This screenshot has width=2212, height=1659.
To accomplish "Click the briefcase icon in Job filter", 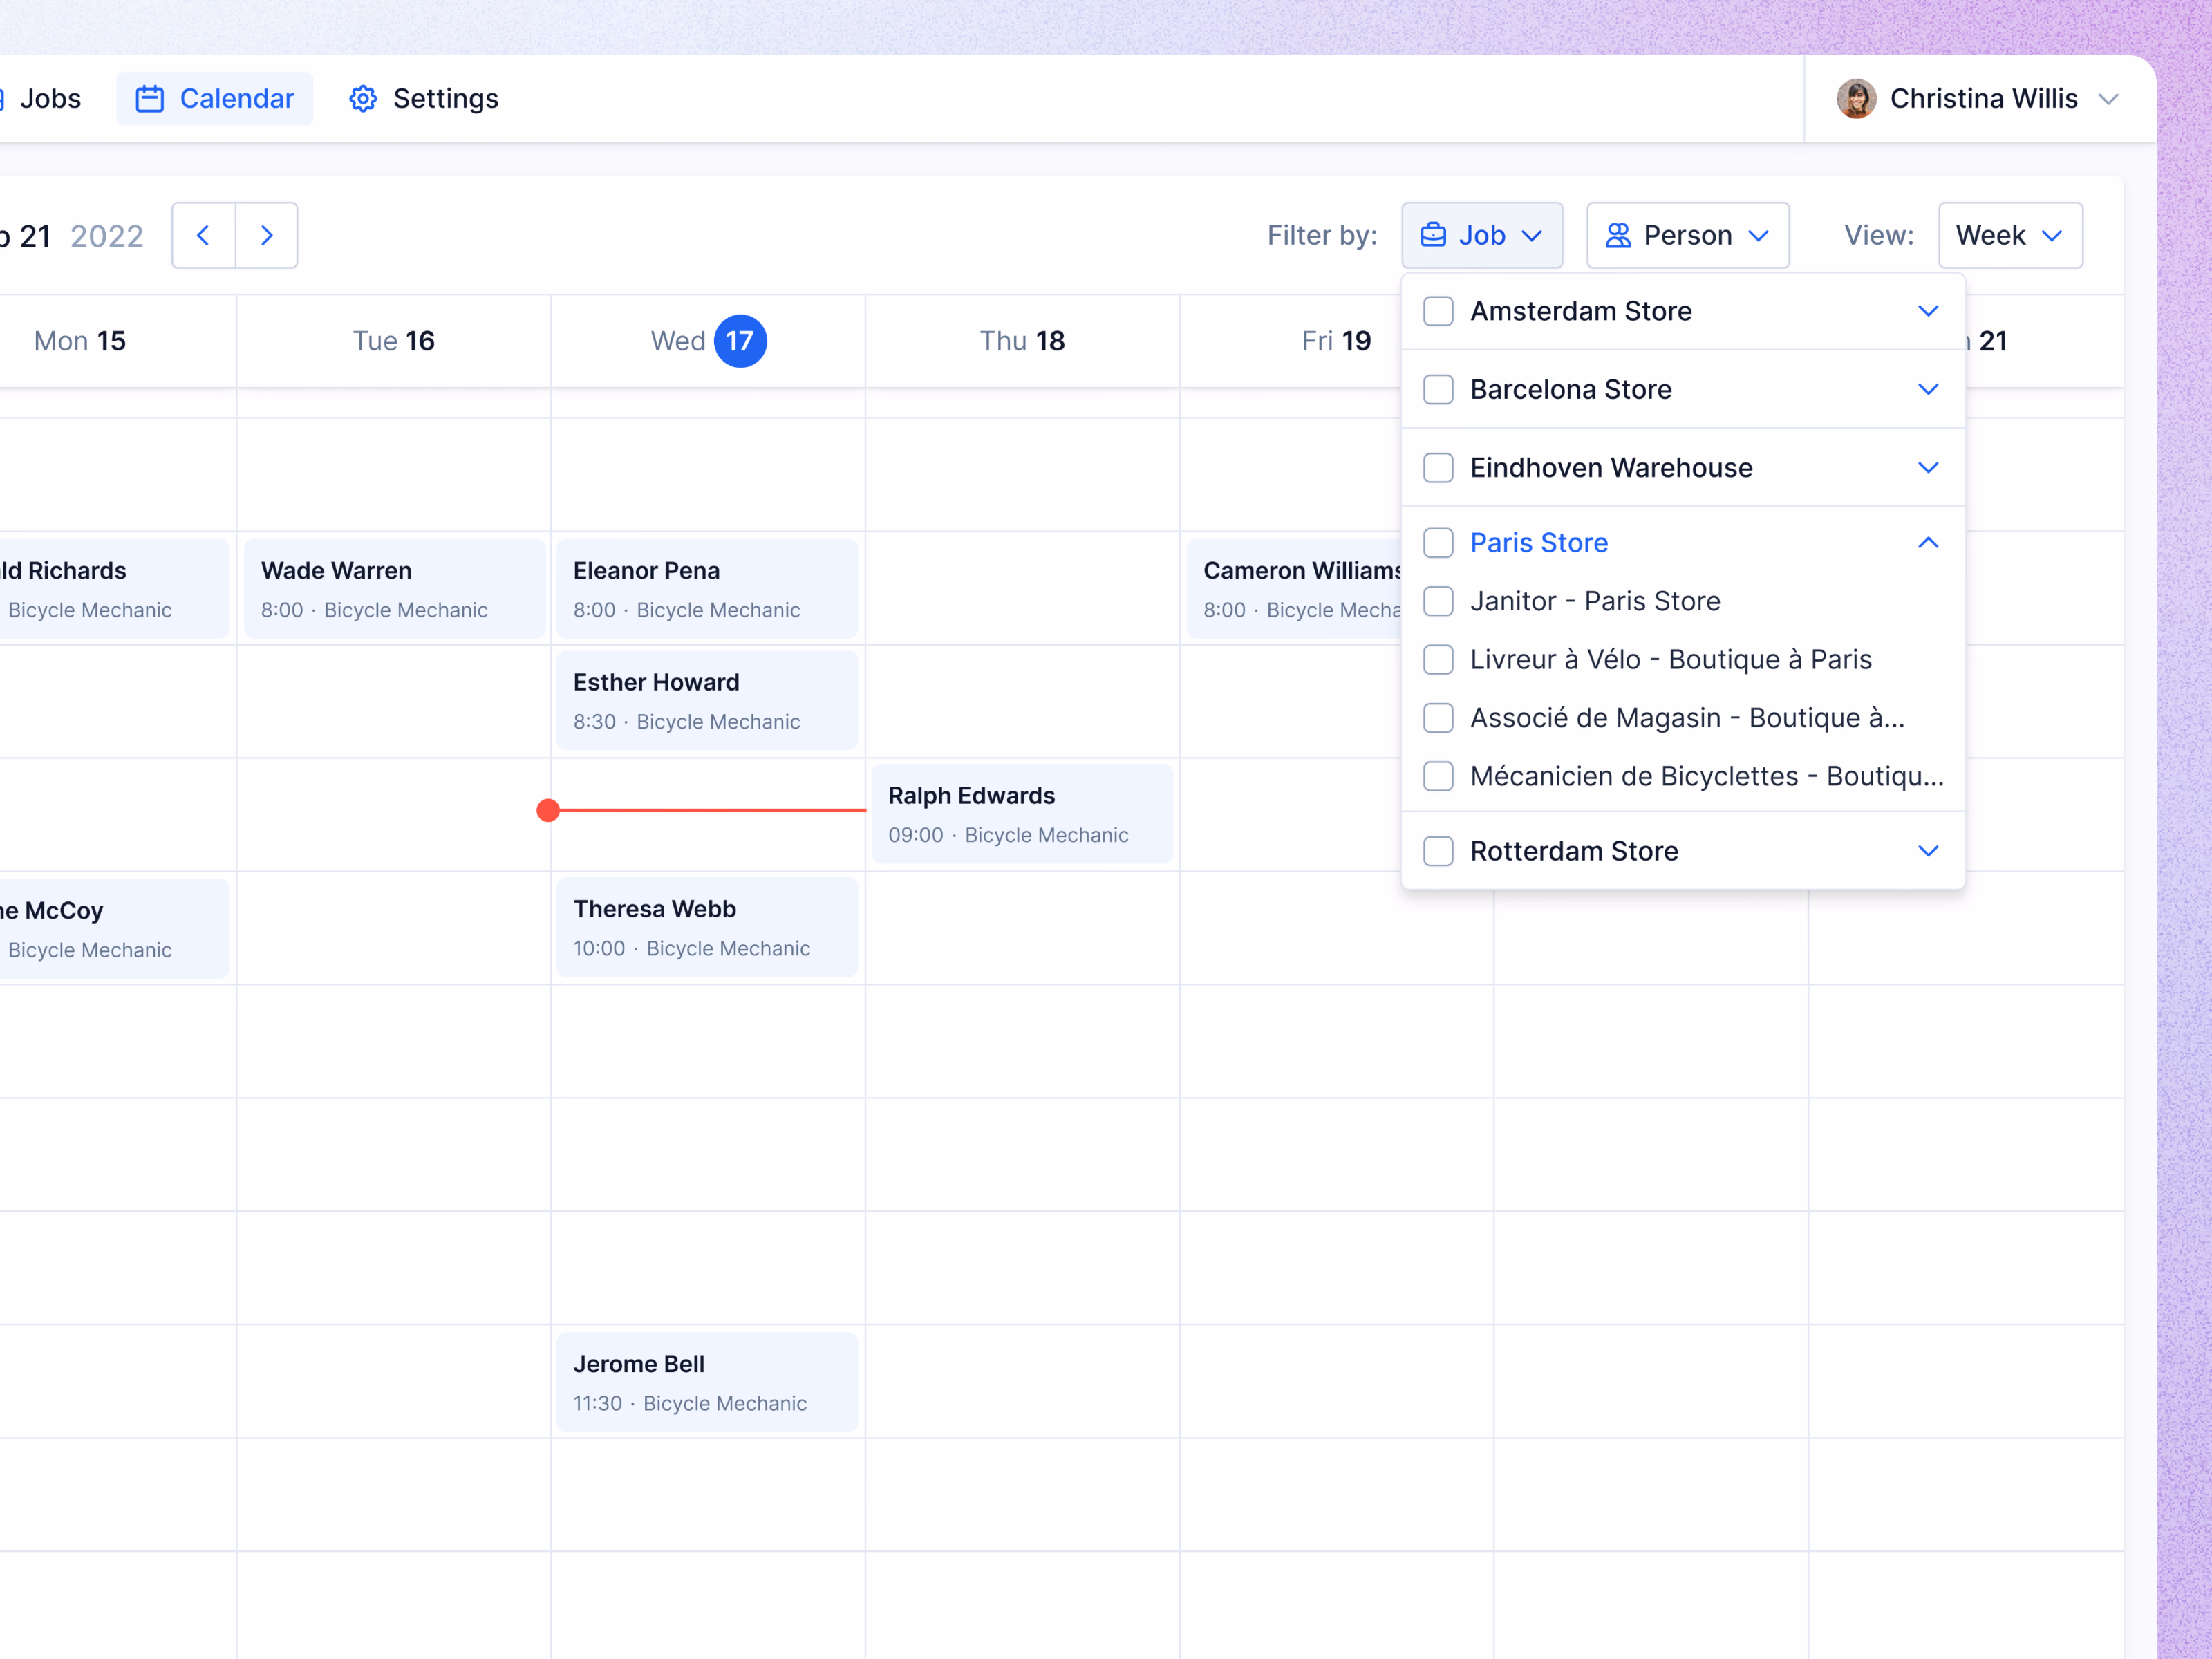I will tap(1433, 235).
